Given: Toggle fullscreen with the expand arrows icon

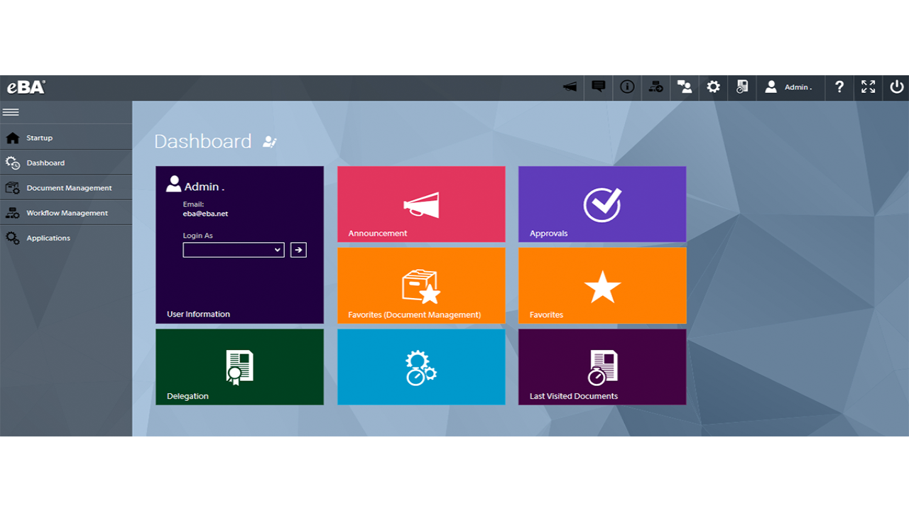Looking at the screenshot, I should 868,87.
